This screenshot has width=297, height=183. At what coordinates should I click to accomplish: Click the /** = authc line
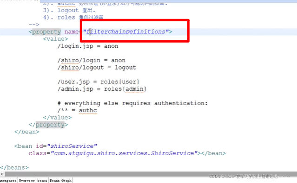point(77,110)
